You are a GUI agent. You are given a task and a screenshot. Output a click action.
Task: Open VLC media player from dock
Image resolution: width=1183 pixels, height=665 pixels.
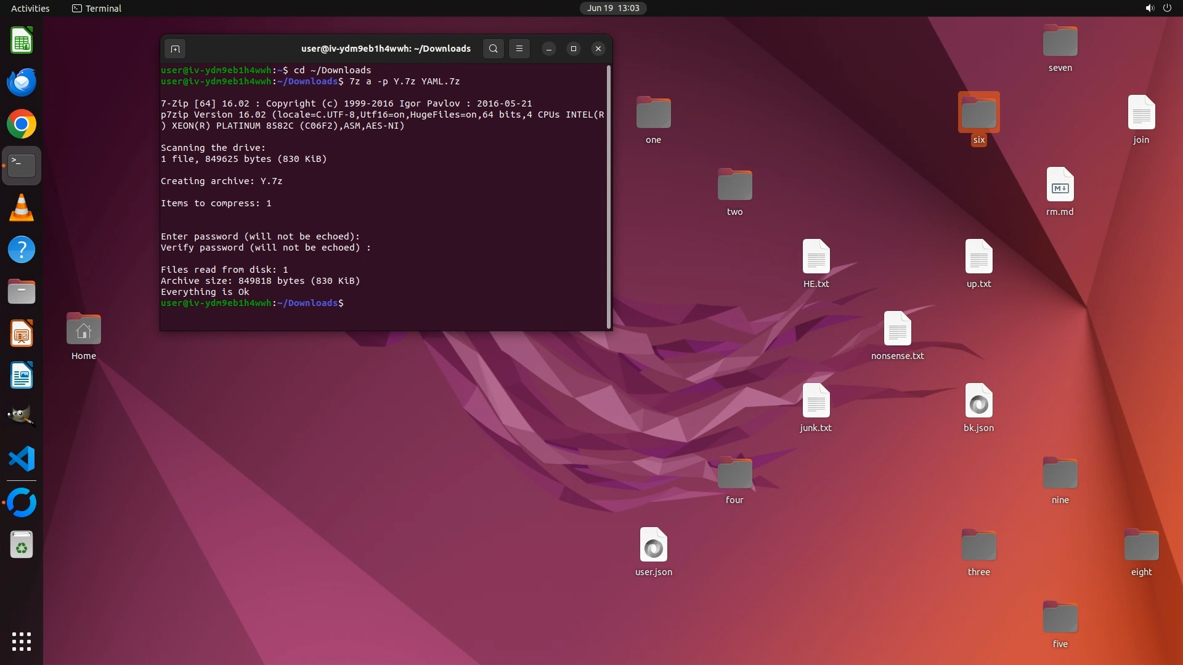(x=22, y=208)
